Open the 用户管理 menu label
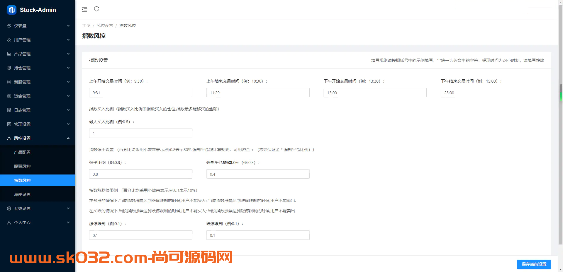Viewport: 563px width, 272px height. (x=22, y=40)
